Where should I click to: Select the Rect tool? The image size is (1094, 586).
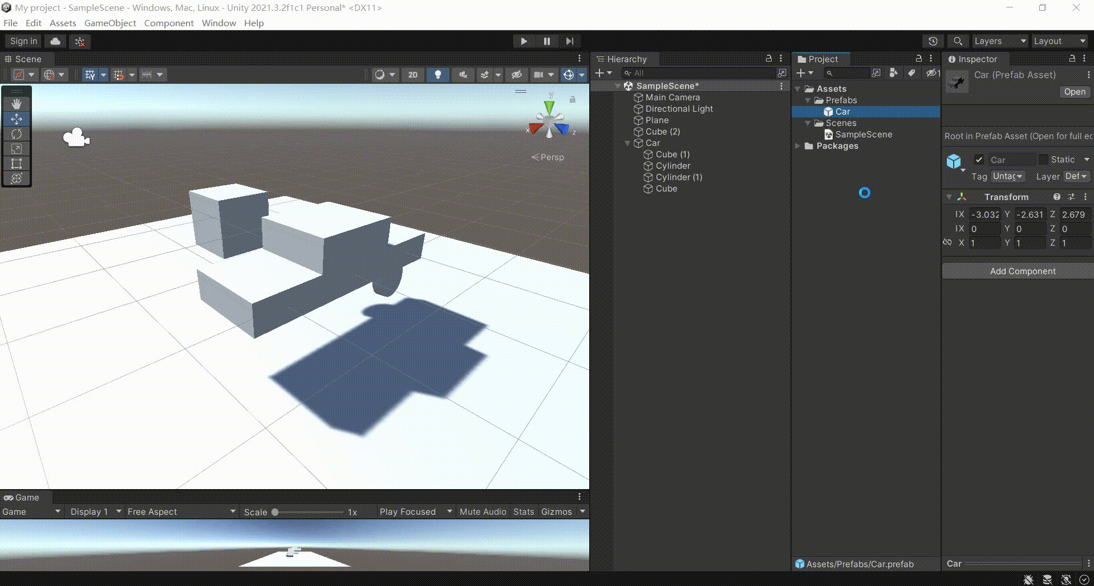[17, 164]
